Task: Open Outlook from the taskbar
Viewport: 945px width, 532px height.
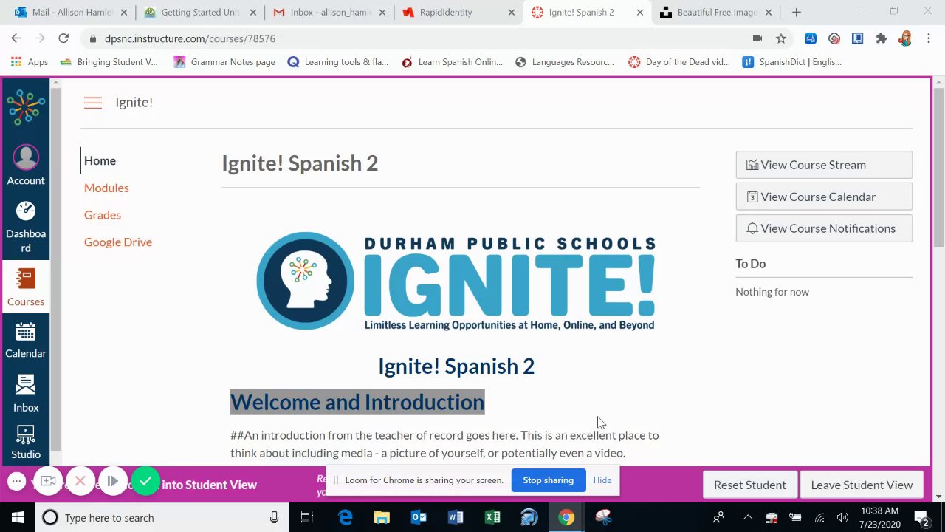Action: coord(419,517)
